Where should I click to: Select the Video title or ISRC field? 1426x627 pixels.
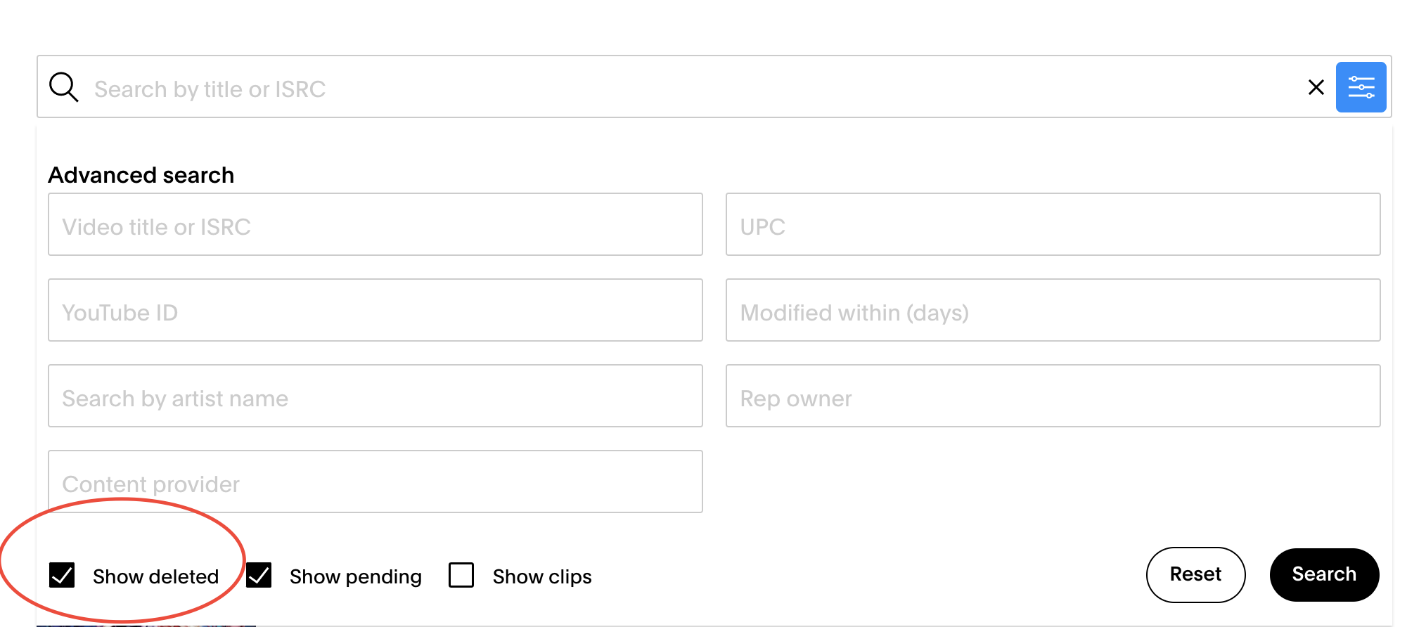point(375,224)
